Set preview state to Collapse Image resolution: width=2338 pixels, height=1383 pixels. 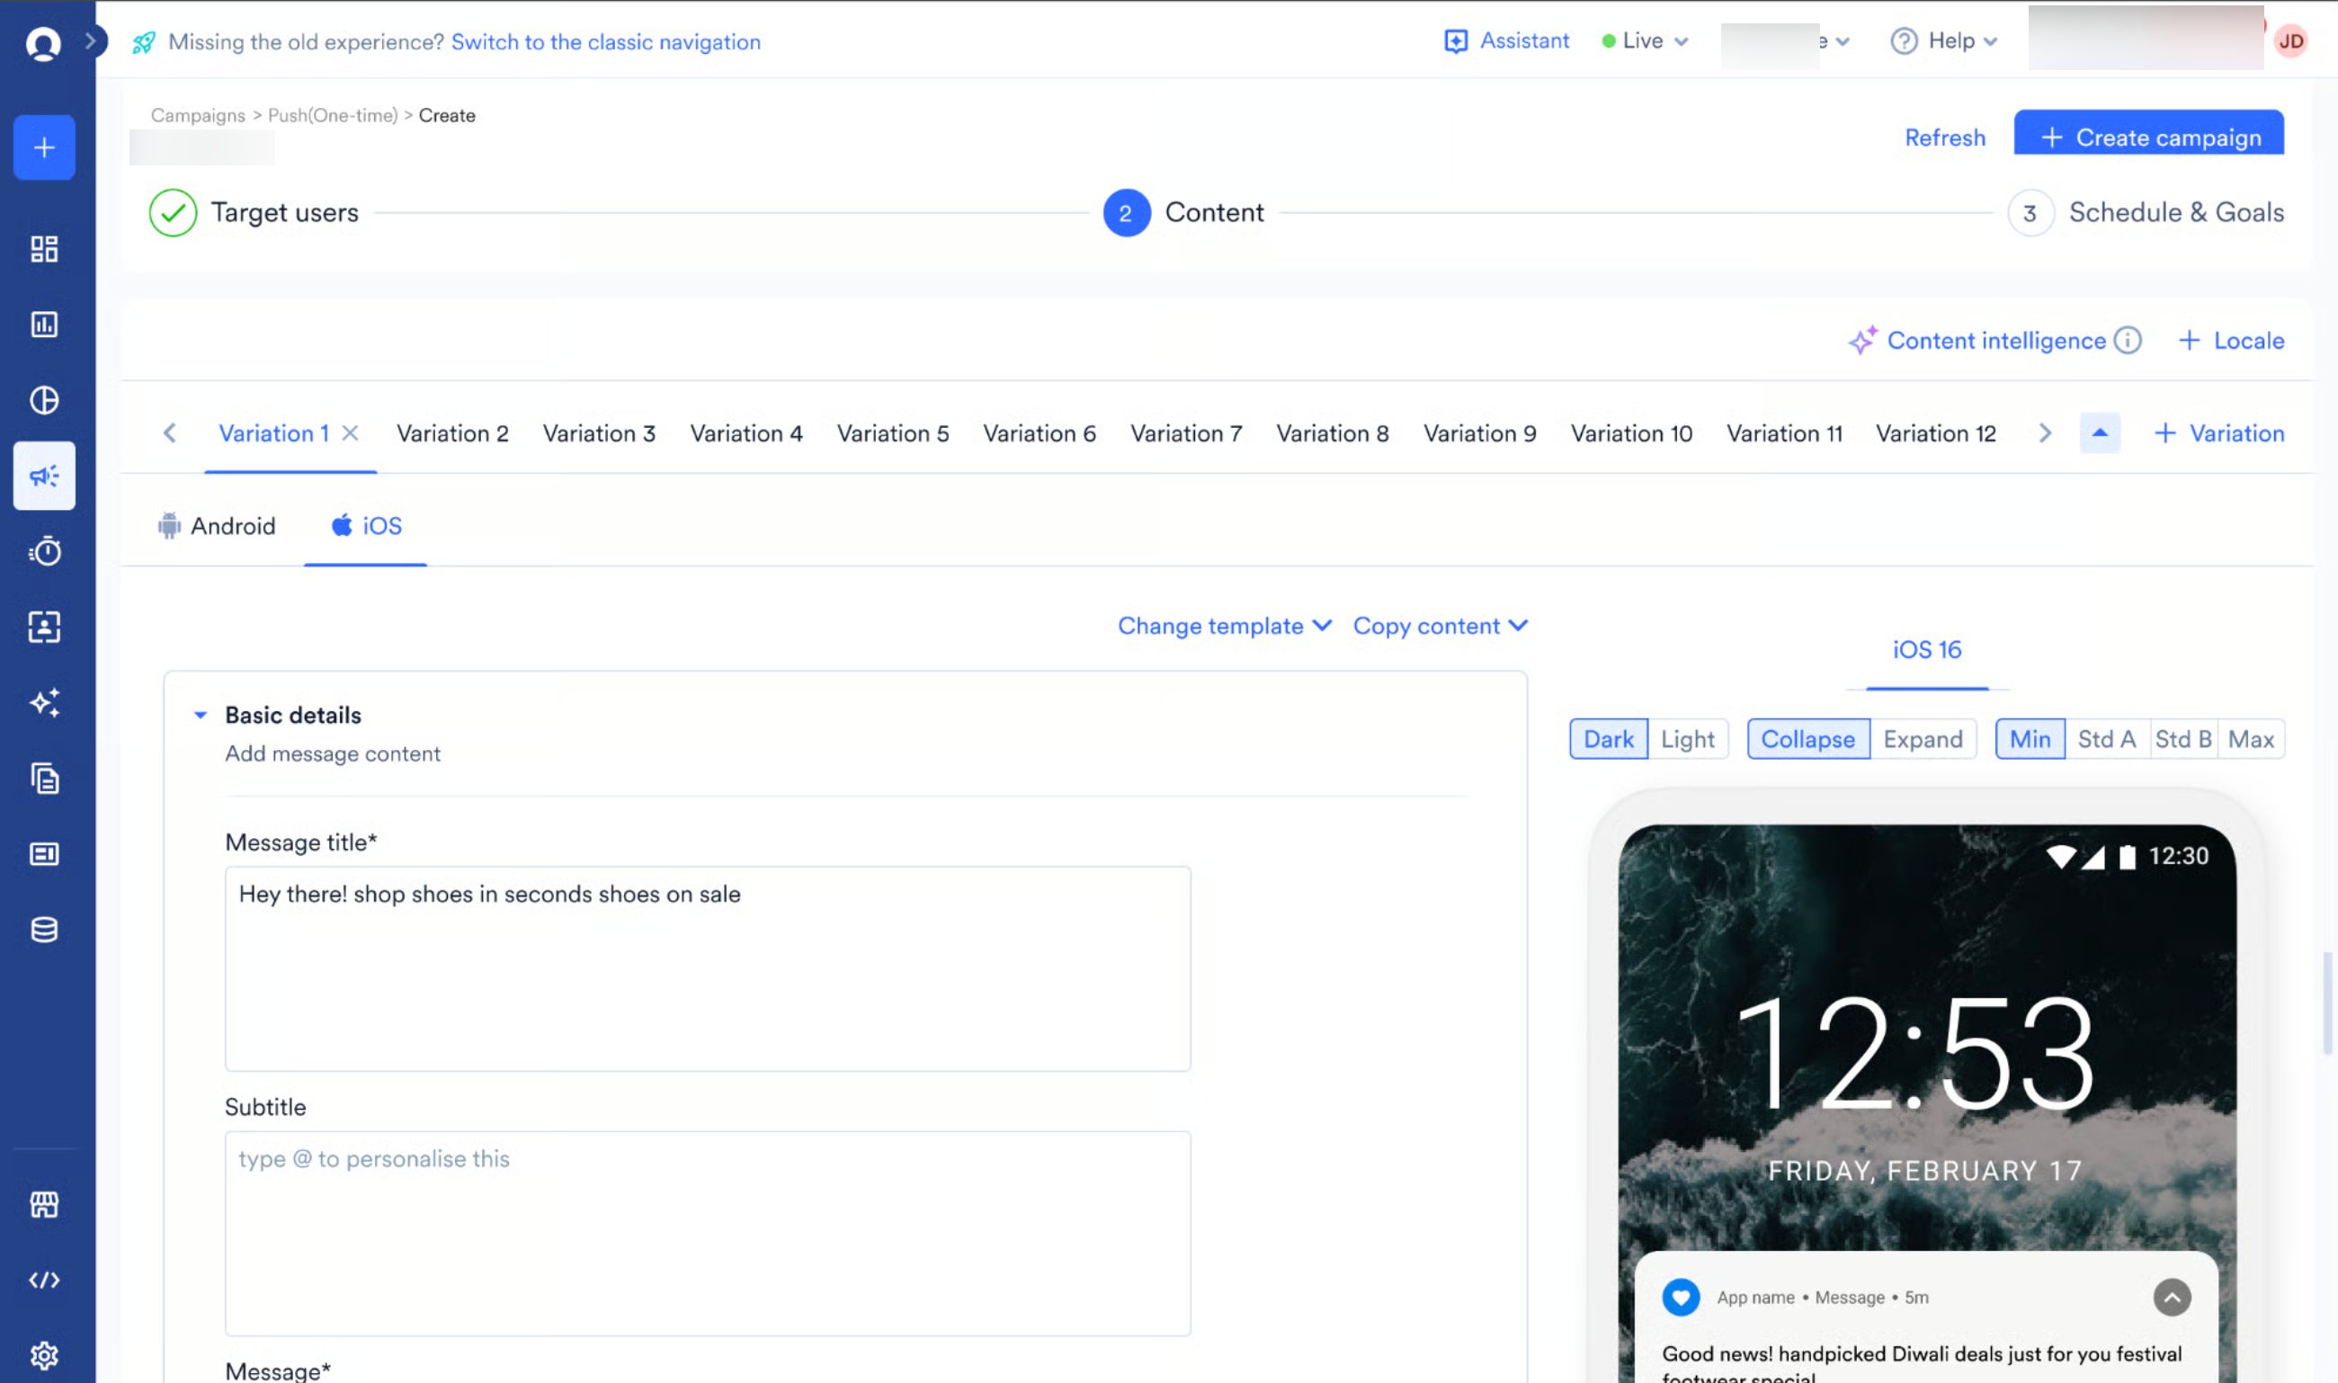click(1807, 739)
